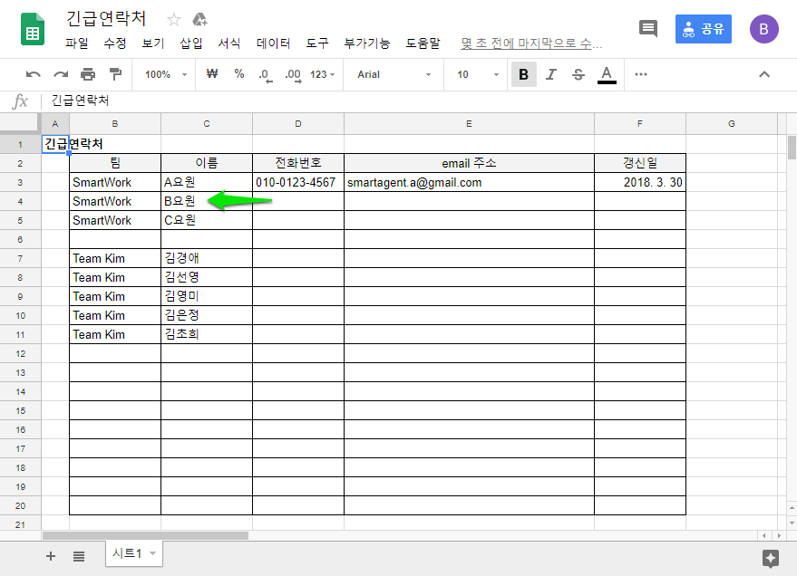Toggle bold formatting
797x576 pixels.
coord(523,74)
